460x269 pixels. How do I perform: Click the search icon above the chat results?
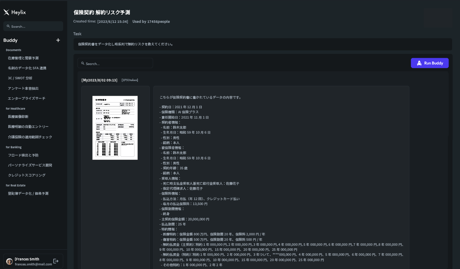83,63
